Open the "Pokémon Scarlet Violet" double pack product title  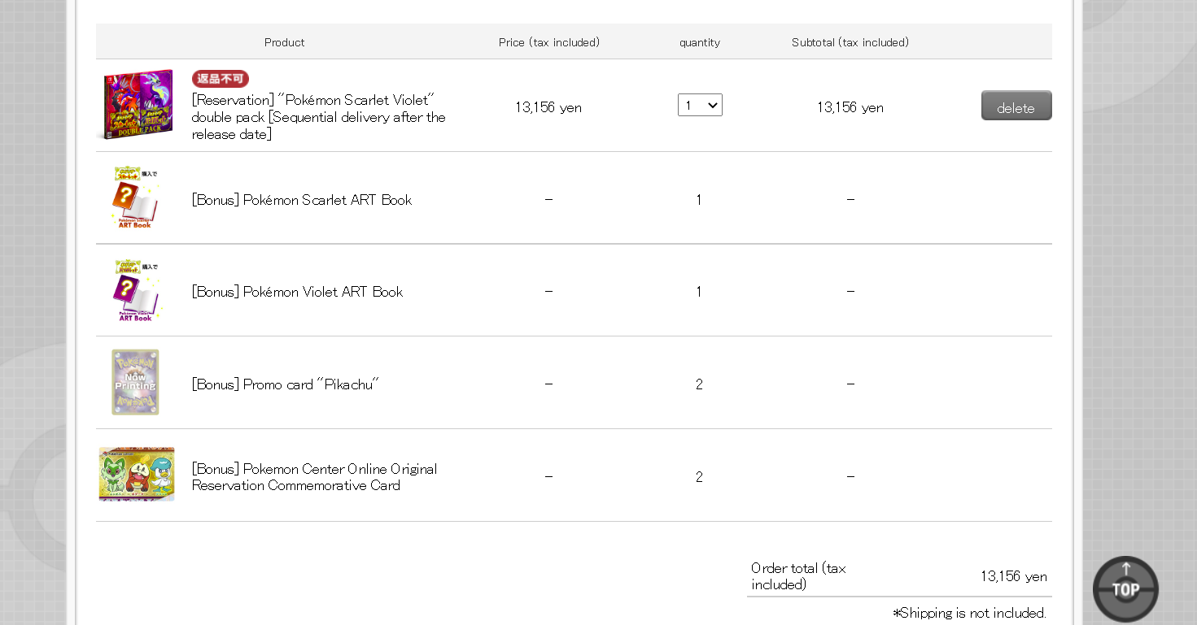point(318,117)
